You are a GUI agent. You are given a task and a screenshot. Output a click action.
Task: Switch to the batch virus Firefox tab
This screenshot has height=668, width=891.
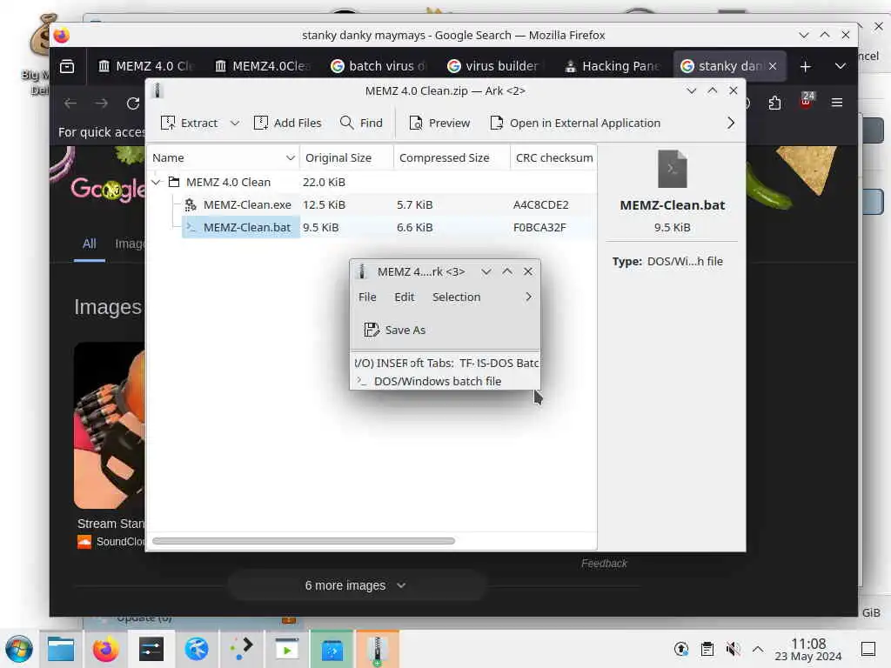point(379,66)
